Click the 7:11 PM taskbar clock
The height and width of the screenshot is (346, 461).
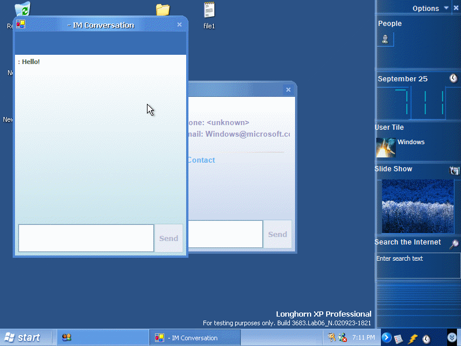pos(364,337)
